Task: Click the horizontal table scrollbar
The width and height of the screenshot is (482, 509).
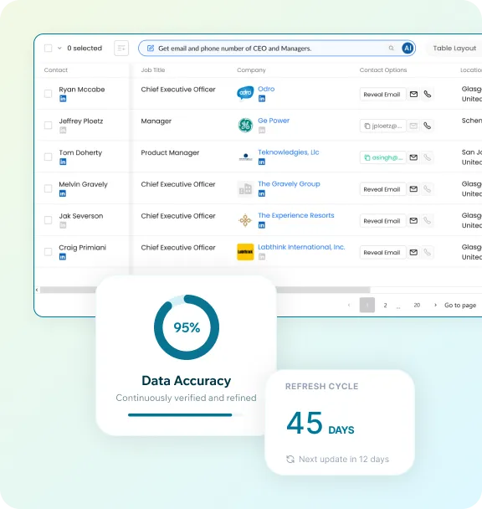Action: click(x=204, y=290)
